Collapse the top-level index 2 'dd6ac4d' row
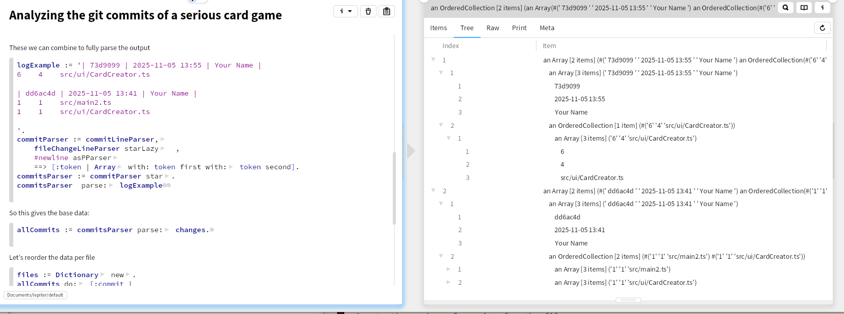 pyautogui.click(x=434, y=191)
